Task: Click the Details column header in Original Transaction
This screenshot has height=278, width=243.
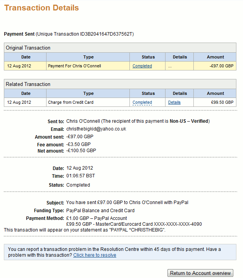Action: click(179, 57)
